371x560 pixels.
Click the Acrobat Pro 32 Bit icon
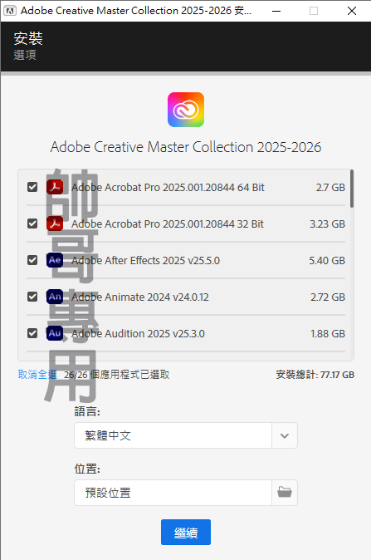point(55,224)
